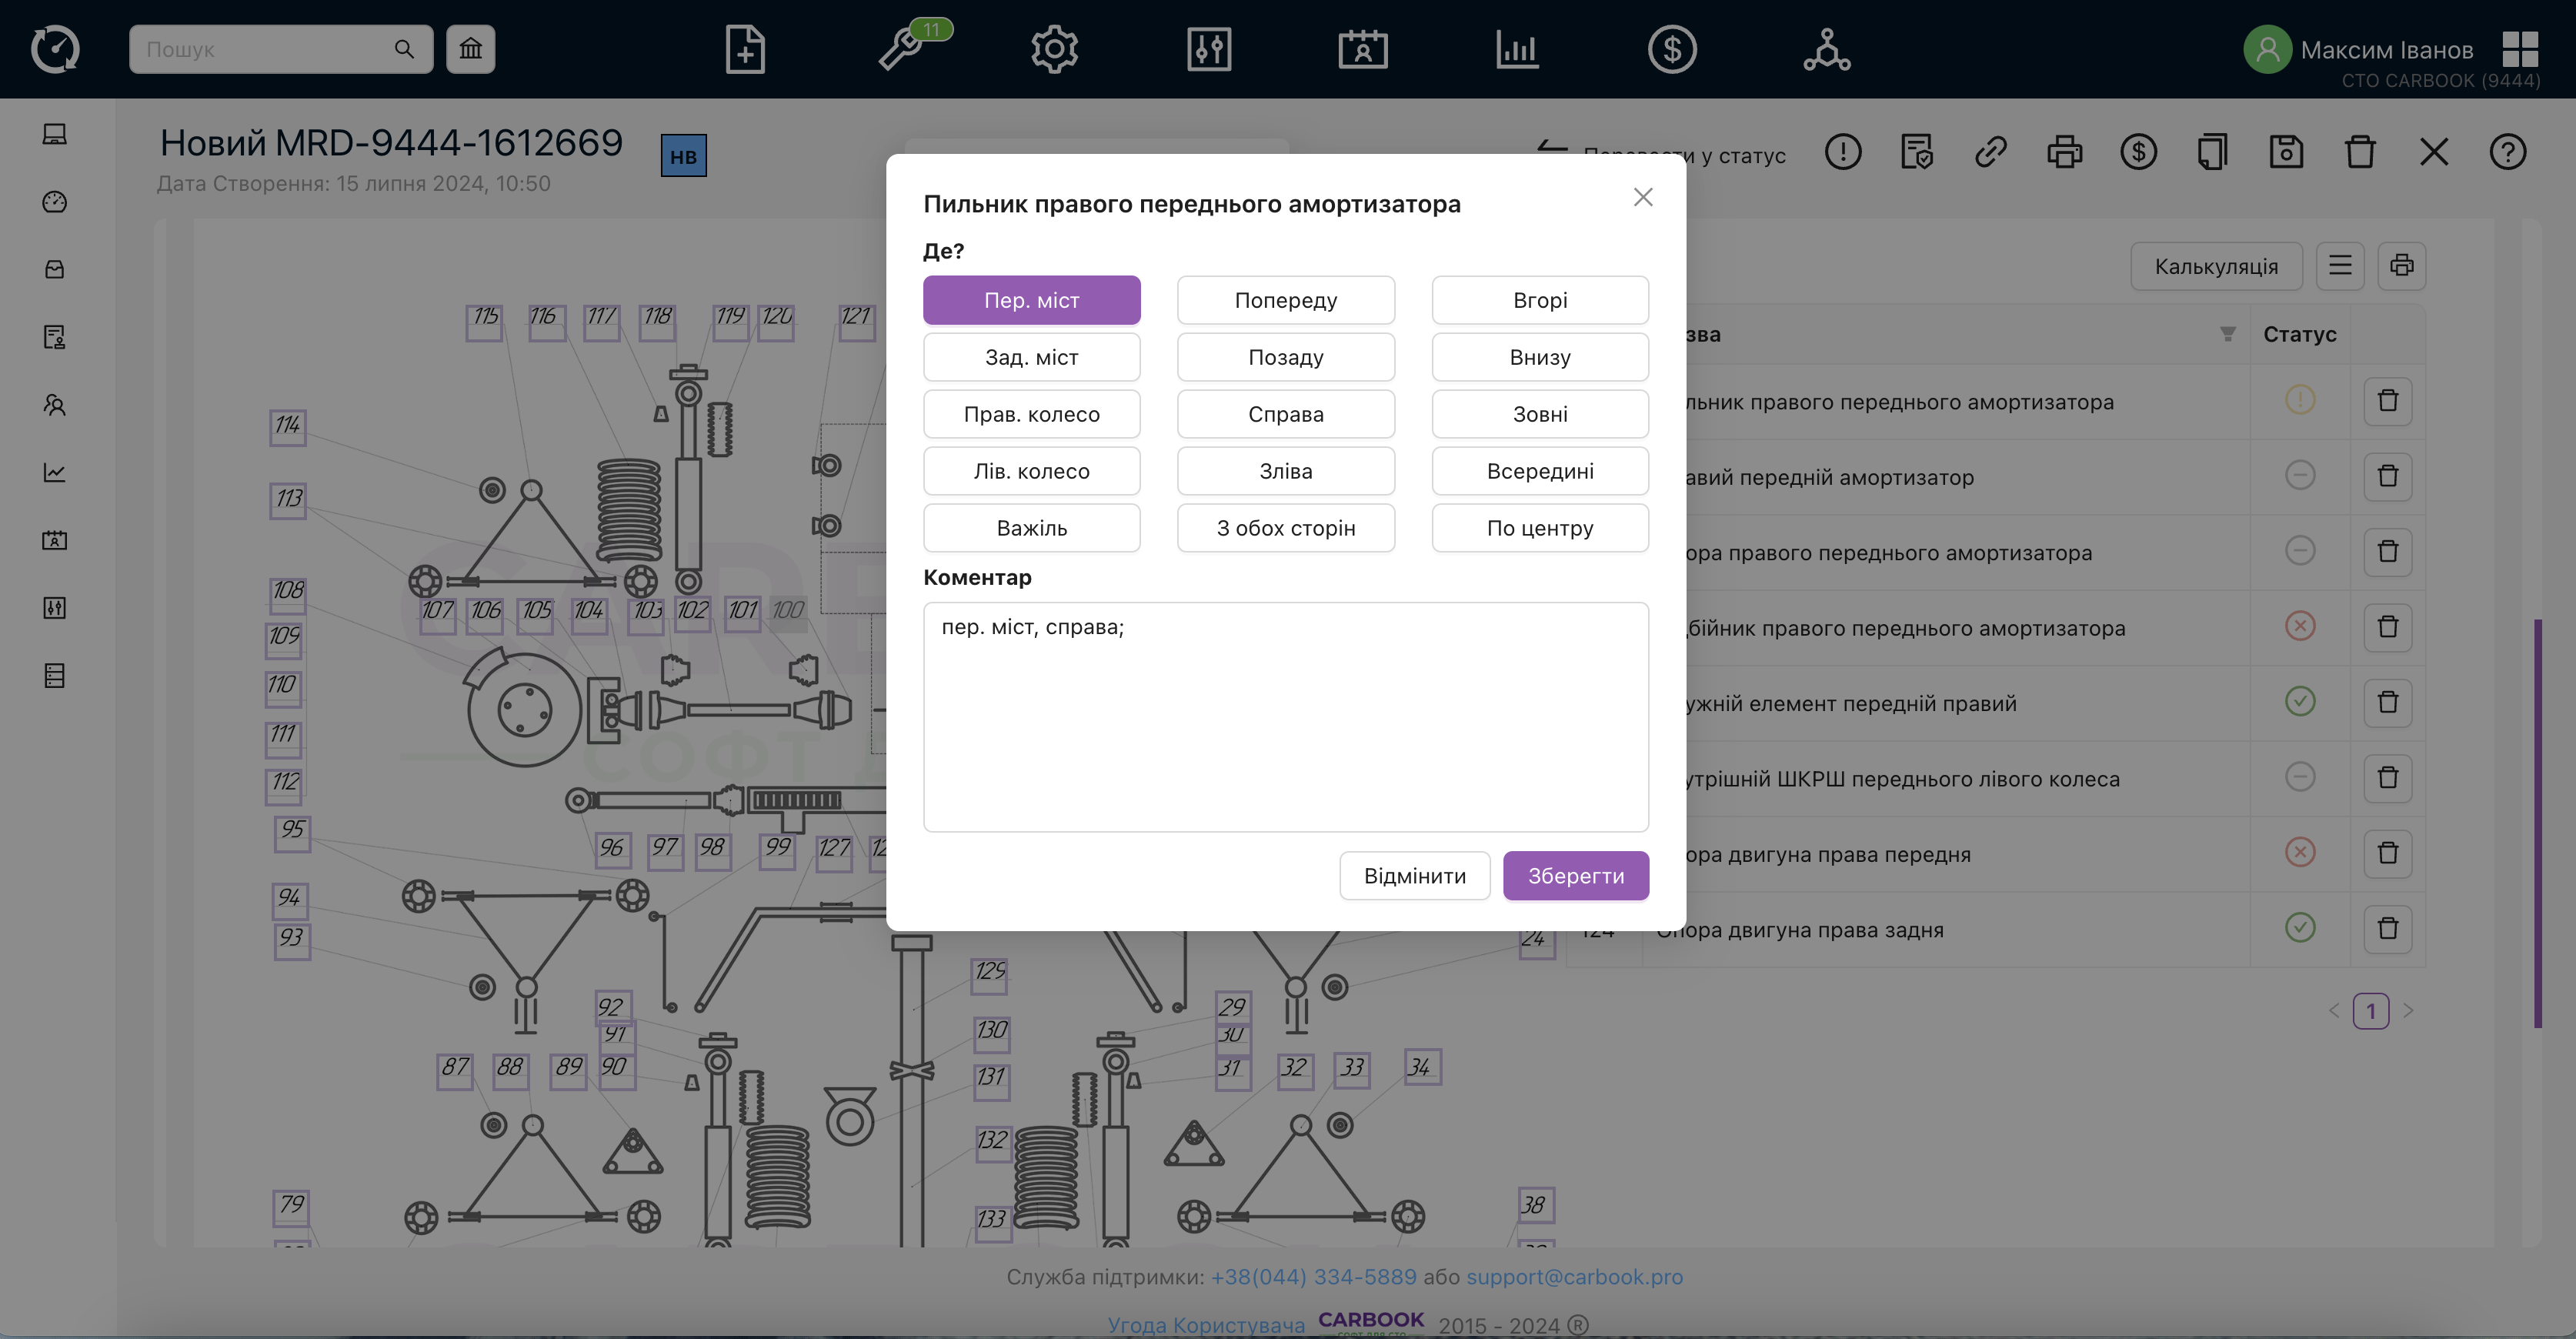
Task: Click into the 'Коментар' text area
Action: 1285,716
